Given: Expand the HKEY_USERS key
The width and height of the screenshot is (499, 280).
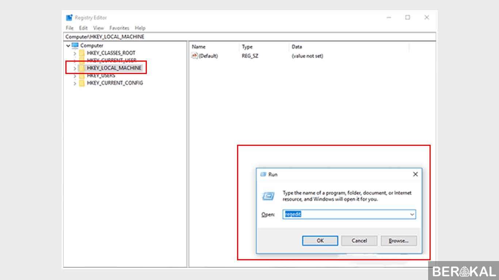Looking at the screenshot, I should pos(75,76).
